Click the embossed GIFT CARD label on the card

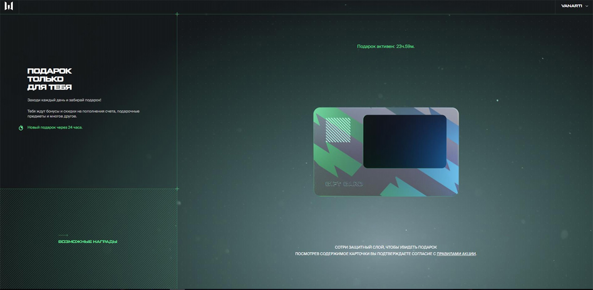(344, 184)
